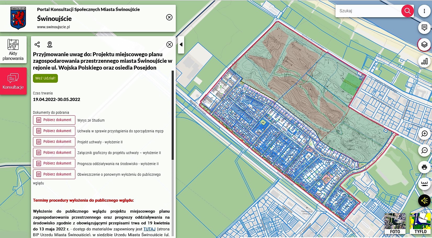Switch basemap to FOTO imagery

tap(395, 223)
